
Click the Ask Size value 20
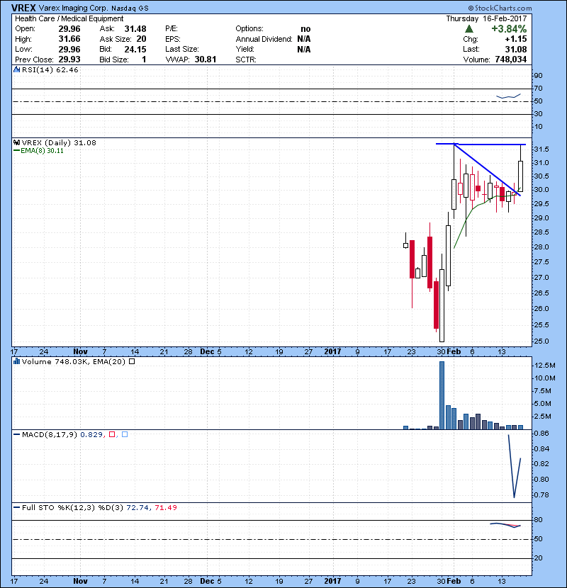pyautogui.click(x=142, y=39)
